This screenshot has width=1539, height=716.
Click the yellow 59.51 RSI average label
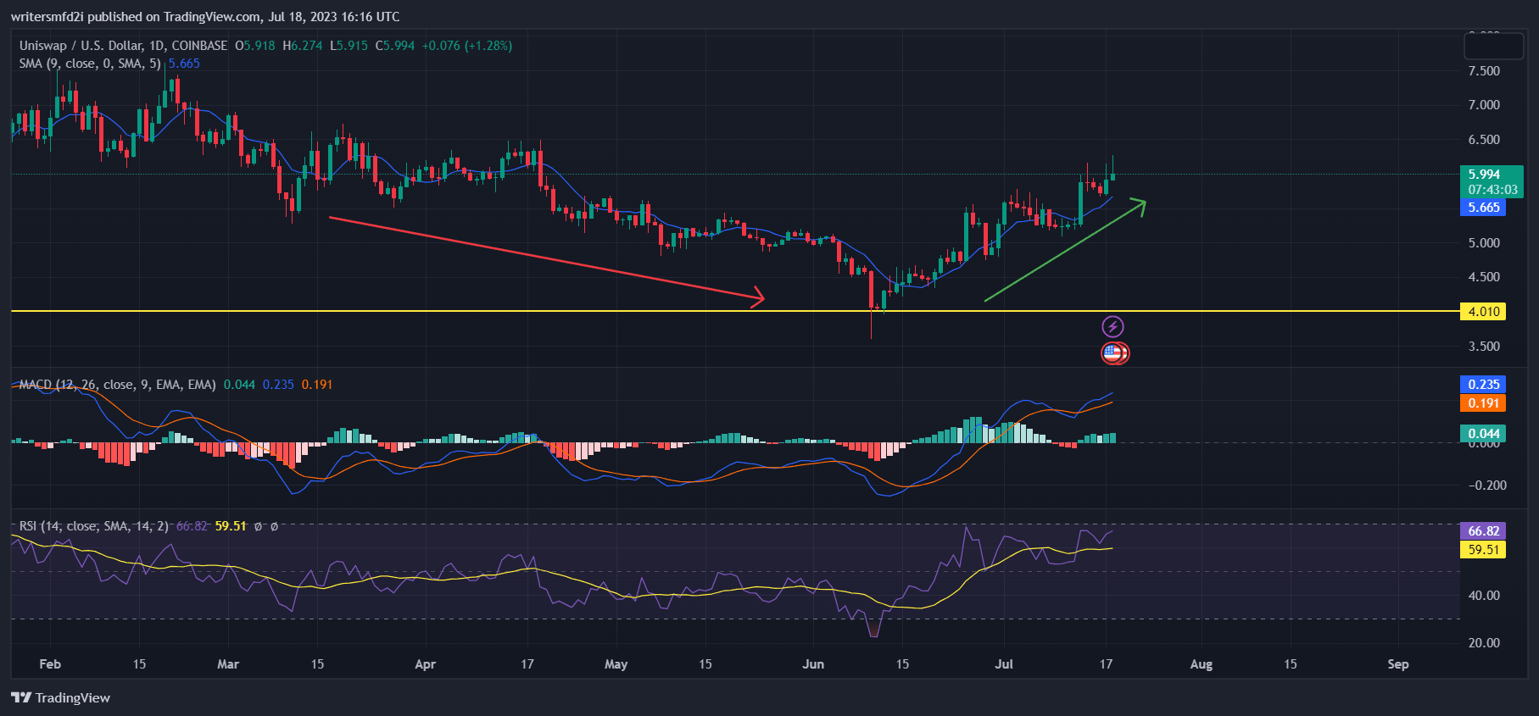[x=1483, y=550]
